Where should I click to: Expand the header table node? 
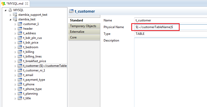pos(16,29)
